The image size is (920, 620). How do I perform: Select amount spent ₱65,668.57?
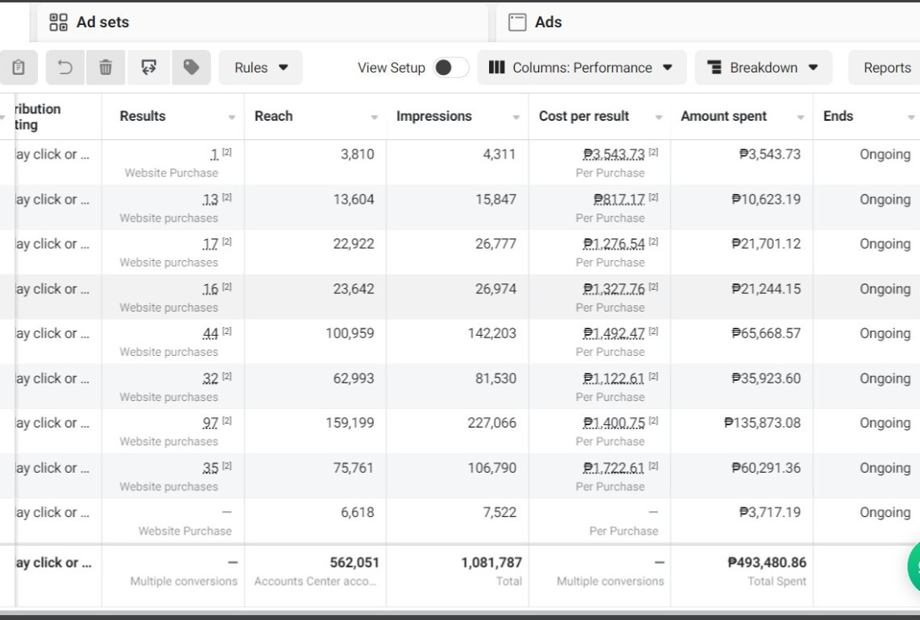click(766, 334)
